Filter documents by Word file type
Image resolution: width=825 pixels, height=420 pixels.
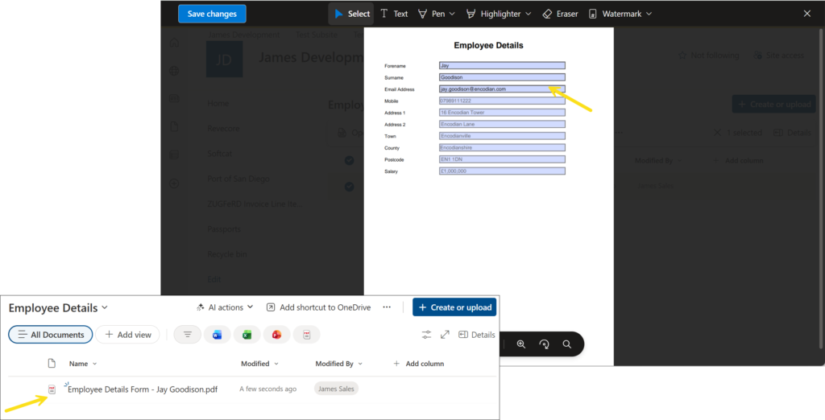tap(218, 335)
